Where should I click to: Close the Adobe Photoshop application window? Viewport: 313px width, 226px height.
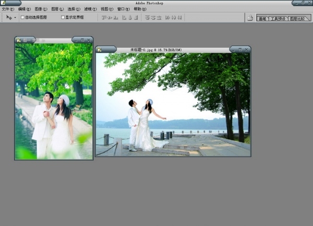pos(309,3)
